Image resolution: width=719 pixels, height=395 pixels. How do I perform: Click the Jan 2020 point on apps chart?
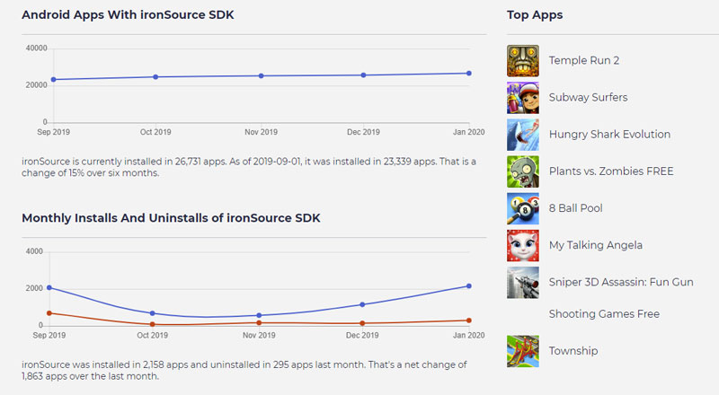pyautogui.click(x=469, y=74)
